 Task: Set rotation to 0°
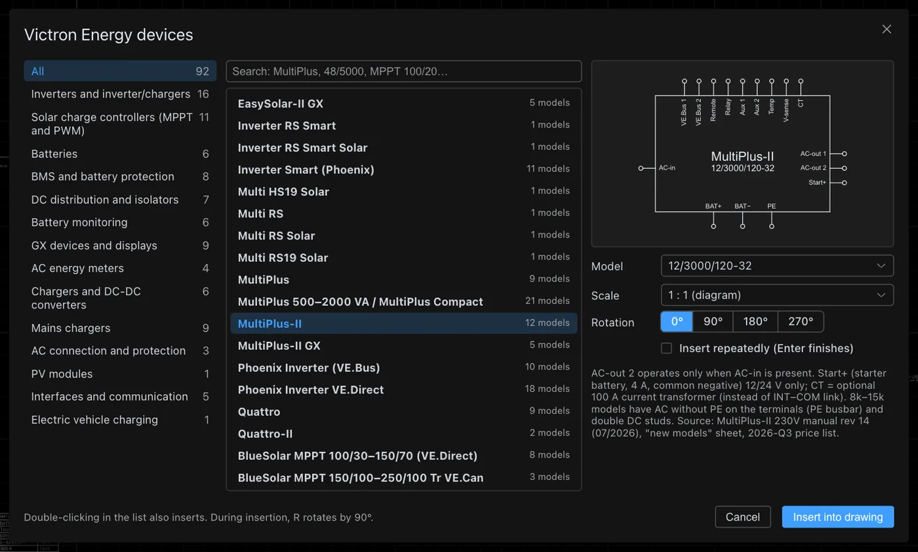(677, 322)
